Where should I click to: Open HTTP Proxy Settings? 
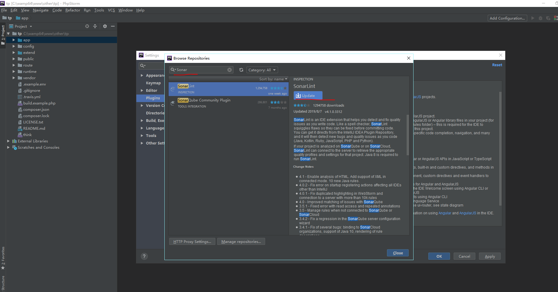tap(192, 241)
